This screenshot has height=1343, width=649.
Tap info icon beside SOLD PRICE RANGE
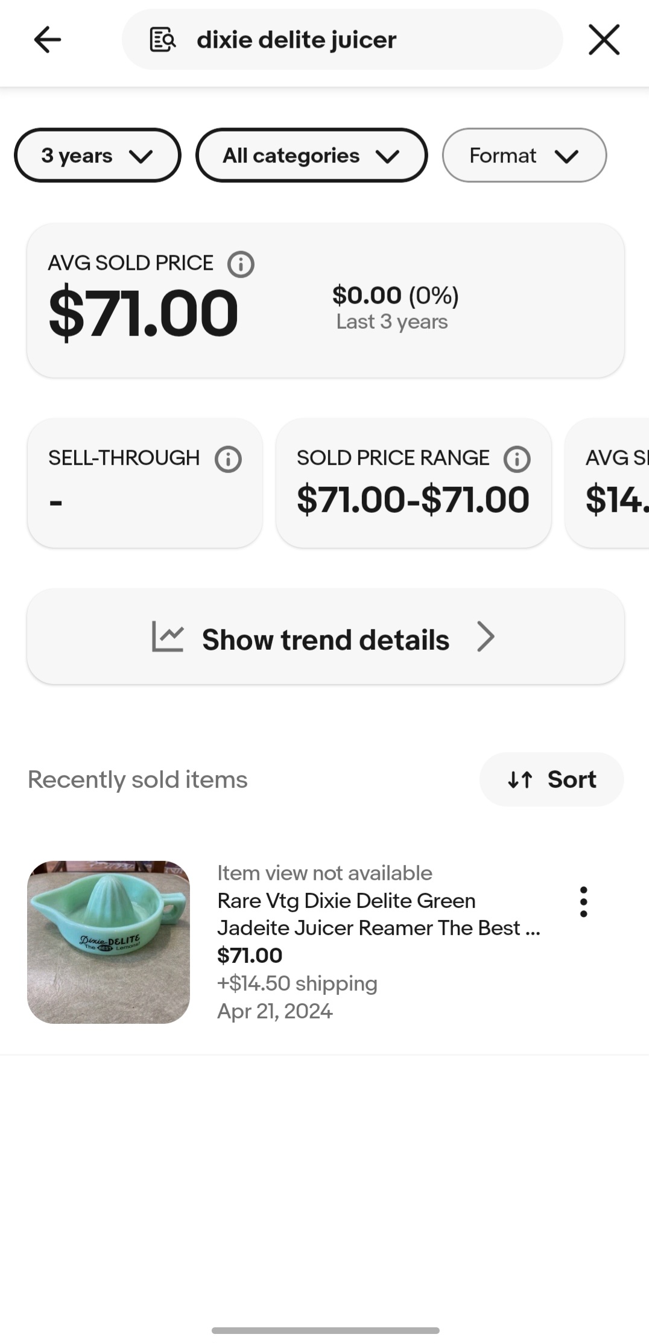point(517,459)
